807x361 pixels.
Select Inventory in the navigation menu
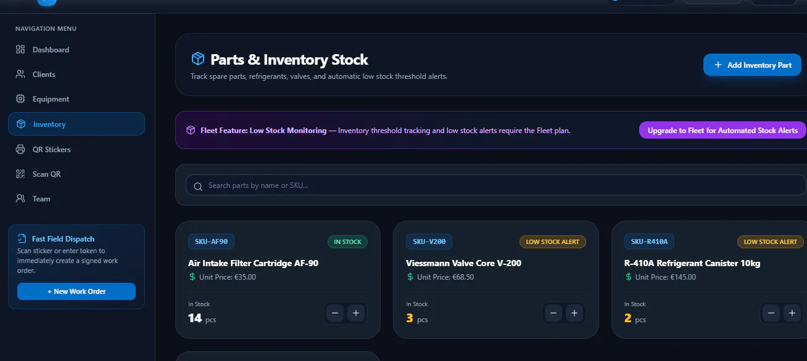coord(77,124)
